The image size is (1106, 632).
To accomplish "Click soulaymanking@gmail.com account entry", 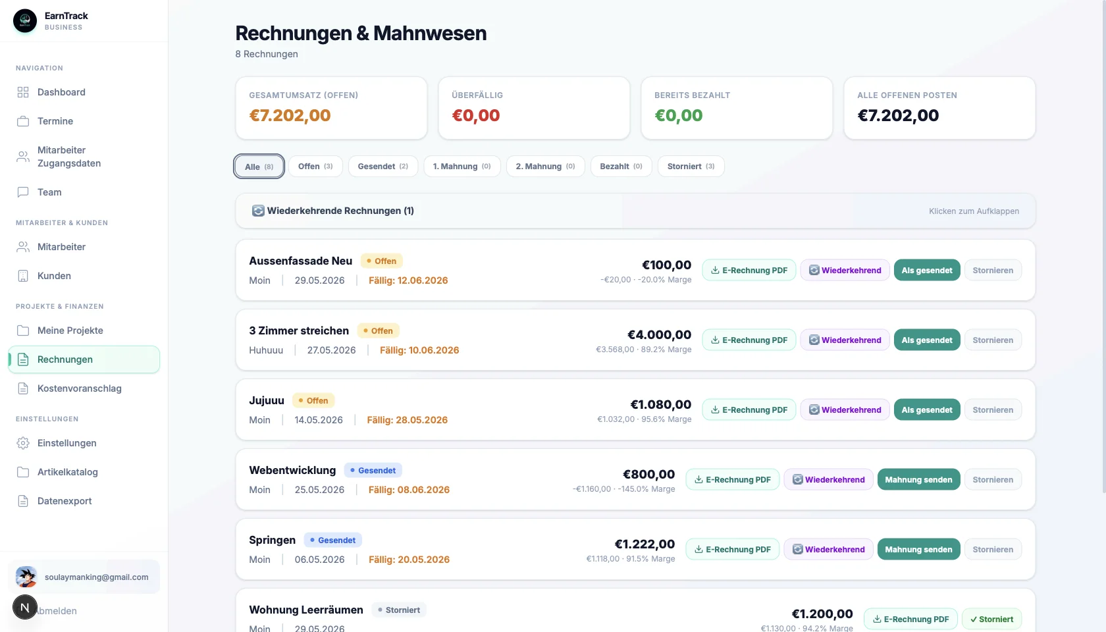I will [84, 577].
